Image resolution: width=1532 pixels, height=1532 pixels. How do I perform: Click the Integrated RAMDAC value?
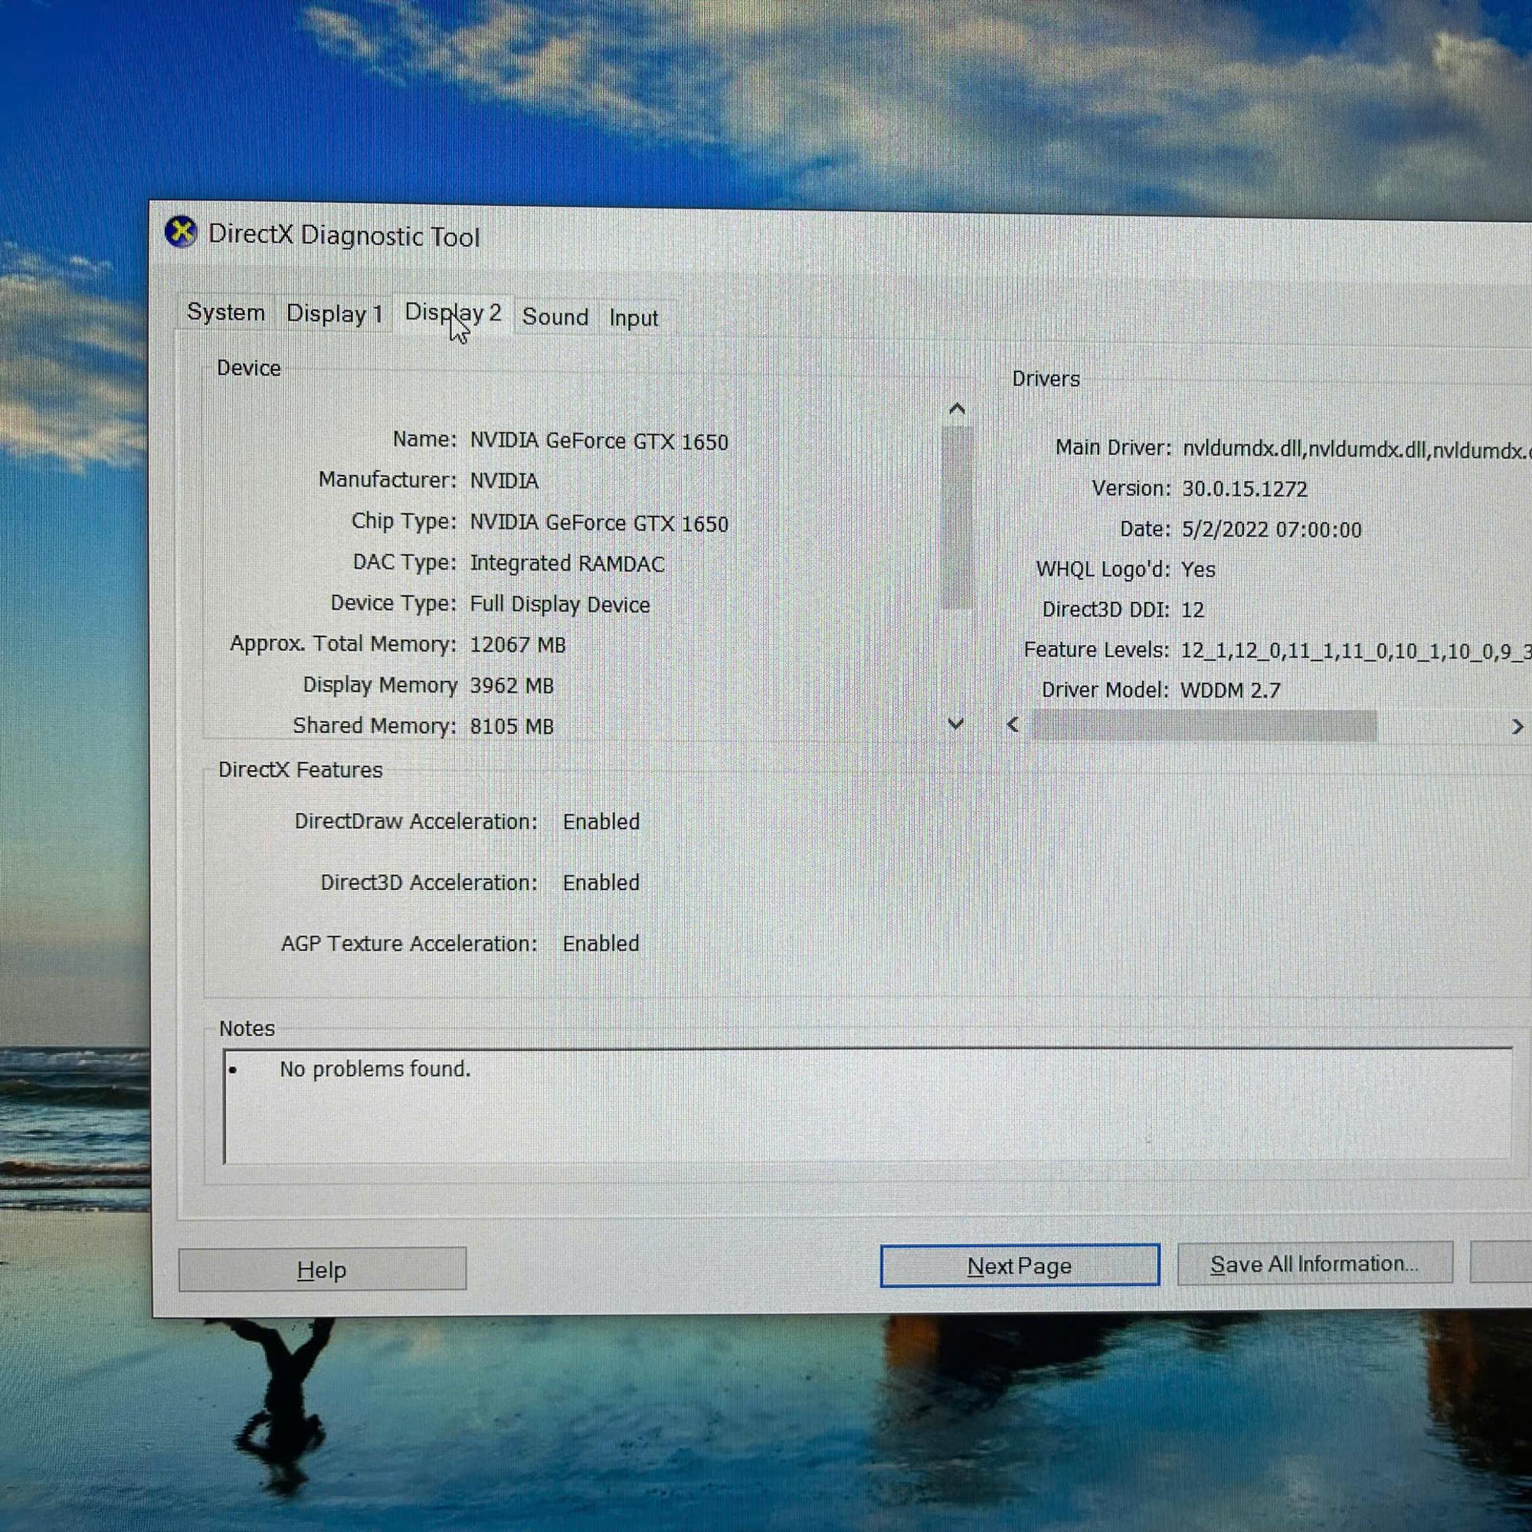[x=567, y=564]
